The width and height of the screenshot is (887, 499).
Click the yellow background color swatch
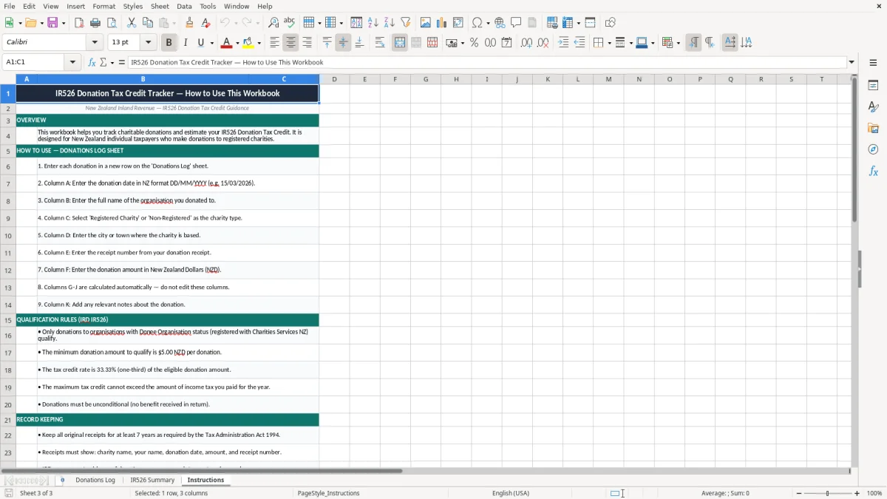[248, 43]
